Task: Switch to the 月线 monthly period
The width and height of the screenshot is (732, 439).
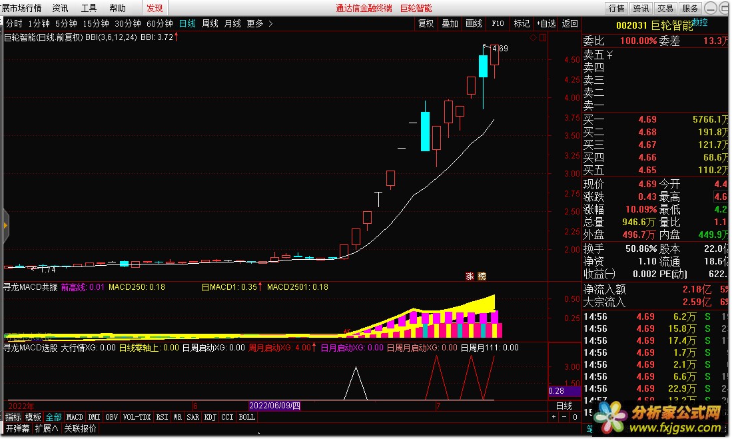Action: click(232, 23)
